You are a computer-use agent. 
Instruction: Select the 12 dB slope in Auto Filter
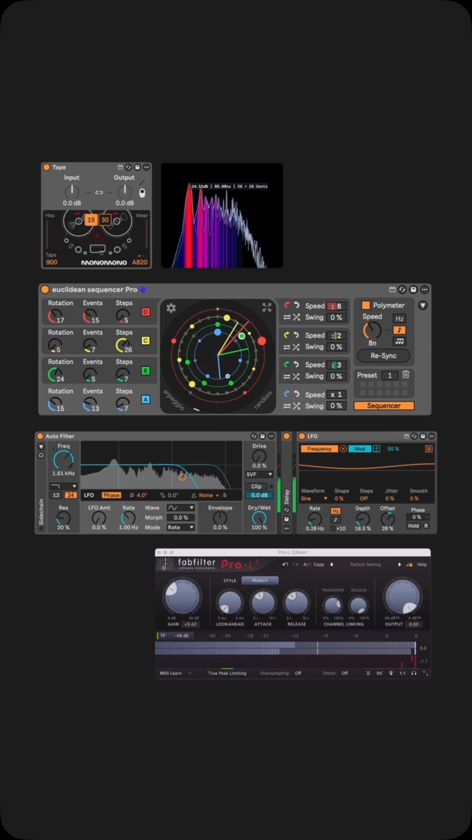pyautogui.click(x=56, y=495)
